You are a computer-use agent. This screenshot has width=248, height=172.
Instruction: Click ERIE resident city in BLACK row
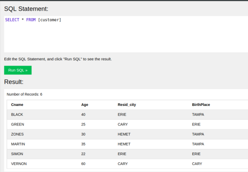[122, 114]
